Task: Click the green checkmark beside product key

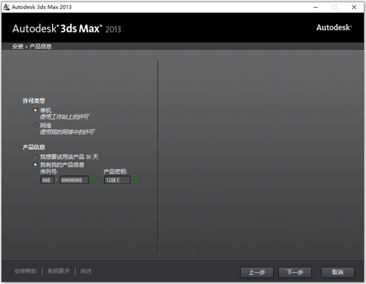Action: (x=136, y=180)
